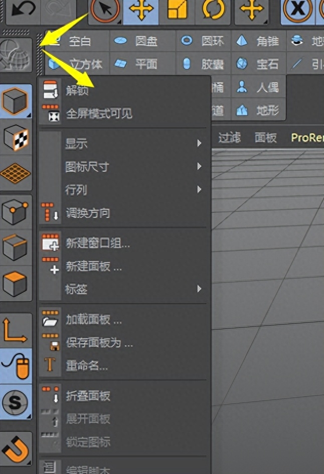Add a 圆环 torus primitive
Viewport: 324px width, 474px height.
pos(204,41)
